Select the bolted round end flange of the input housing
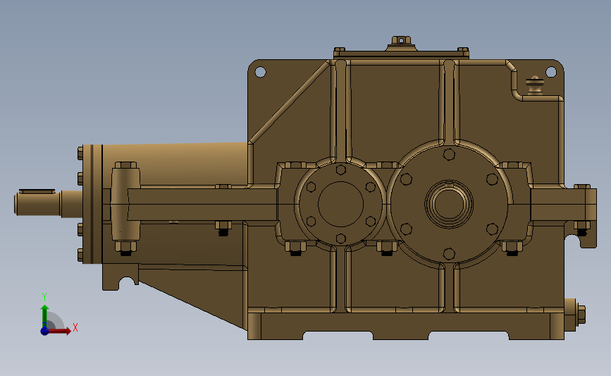This screenshot has width=611, height=376. point(92,204)
